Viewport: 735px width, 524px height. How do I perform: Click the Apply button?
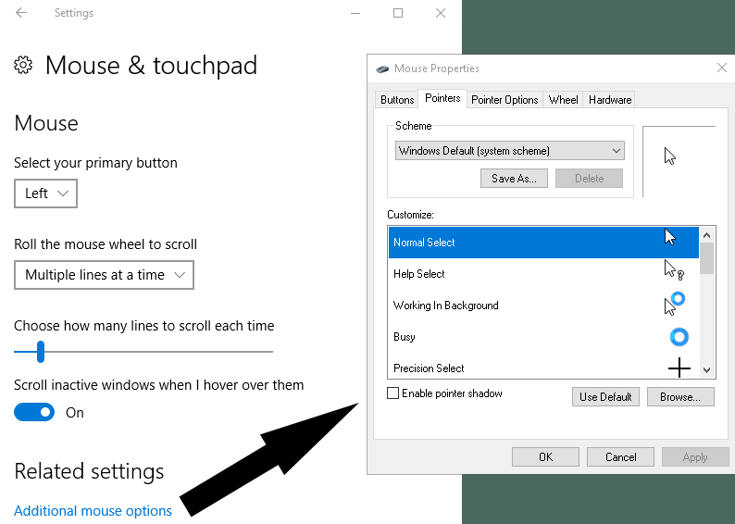point(695,457)
